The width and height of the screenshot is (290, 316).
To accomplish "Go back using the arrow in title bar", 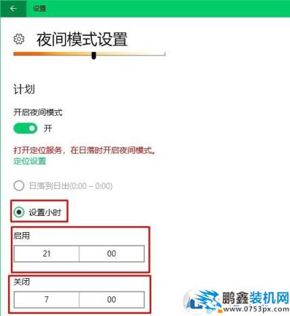I will pyautogui.click(x=14, y=9).
